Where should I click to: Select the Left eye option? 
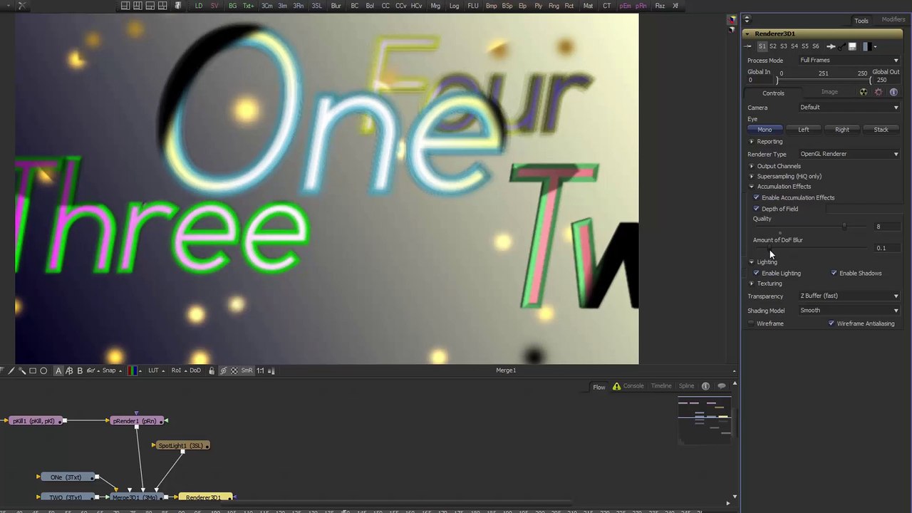[x=804, y=130]
